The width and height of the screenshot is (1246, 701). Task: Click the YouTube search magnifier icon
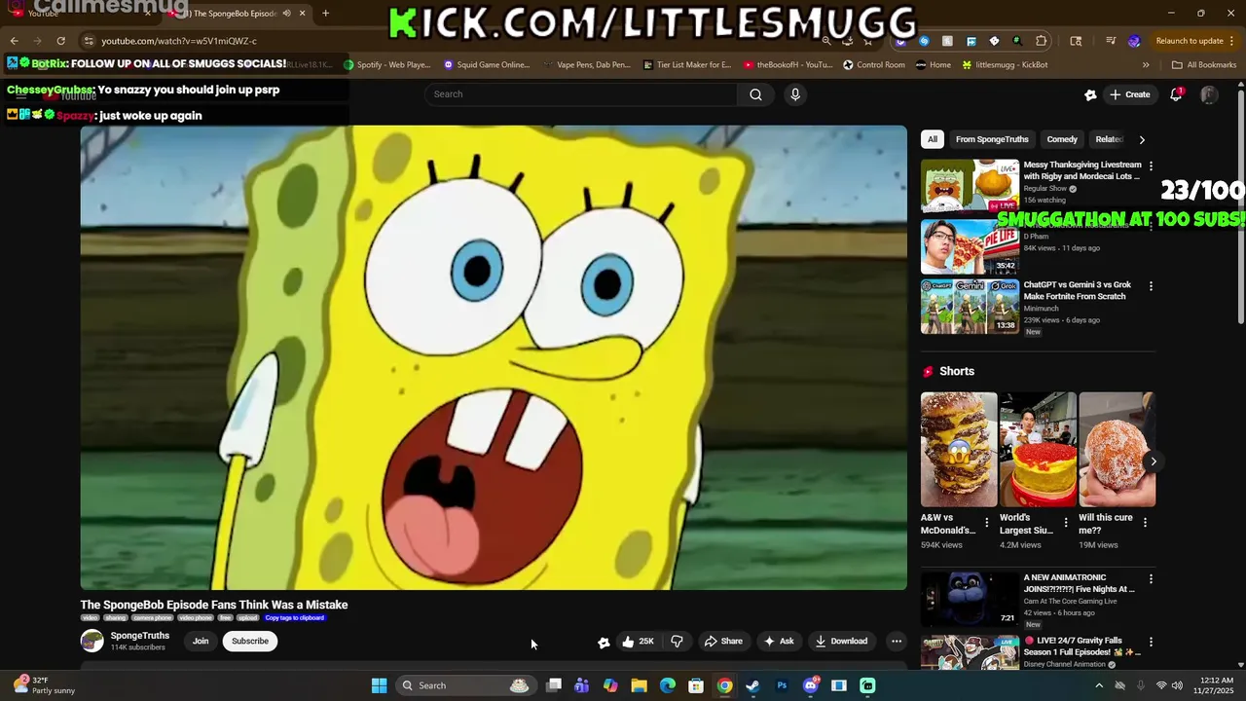[x=755, y=94]
